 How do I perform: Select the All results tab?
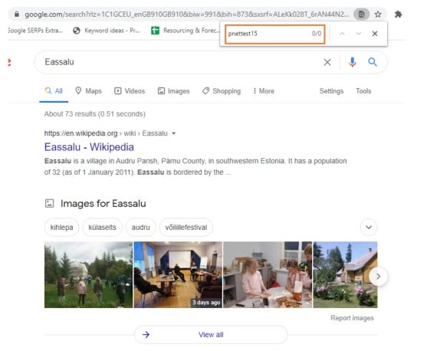[54, 91]
